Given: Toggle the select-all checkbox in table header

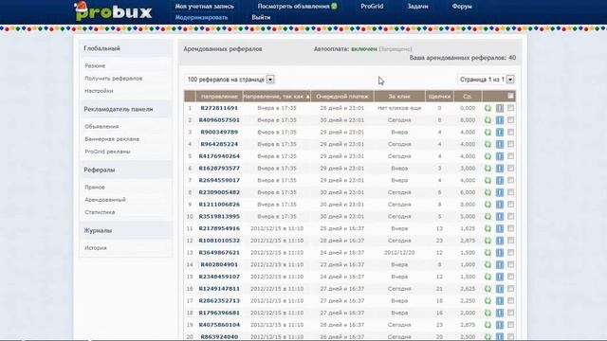Looking at the screenshot, I should [510, 96].
